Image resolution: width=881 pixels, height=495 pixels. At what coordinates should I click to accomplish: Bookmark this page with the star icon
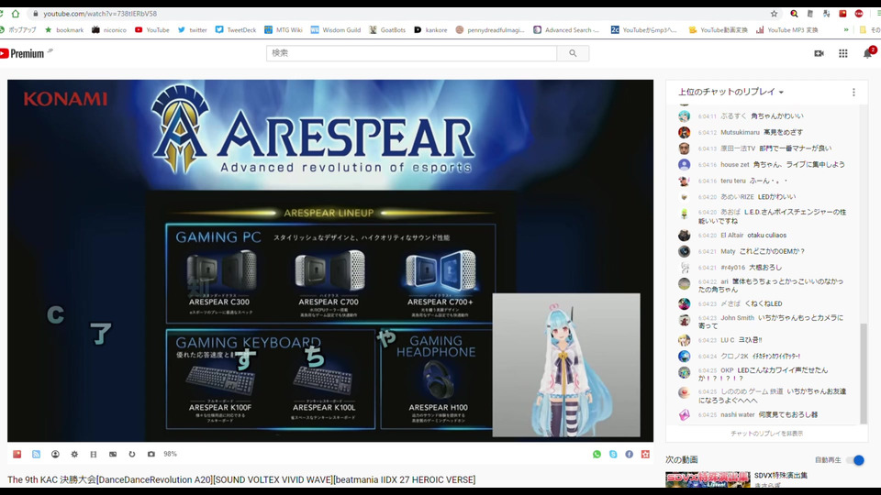coord(774,14)
